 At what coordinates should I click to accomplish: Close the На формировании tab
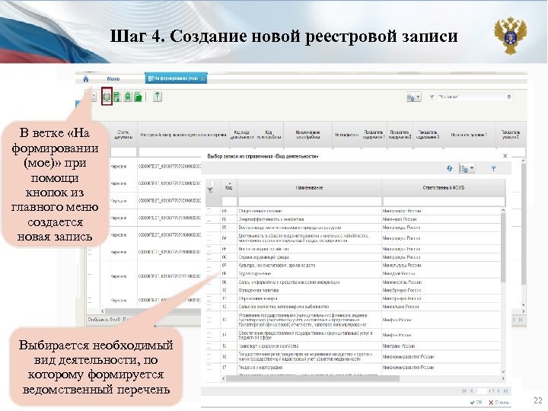tap(203, 79)
